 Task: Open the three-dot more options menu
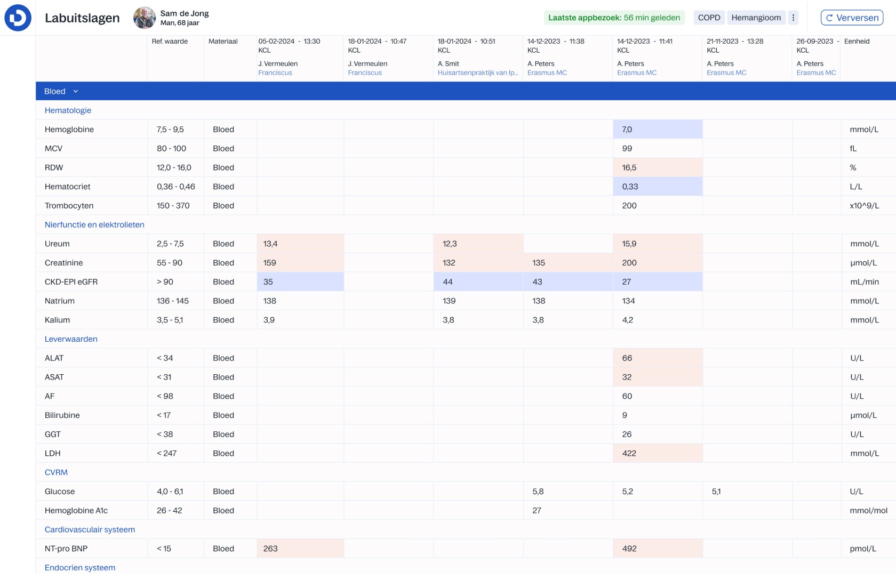(793, 18)
